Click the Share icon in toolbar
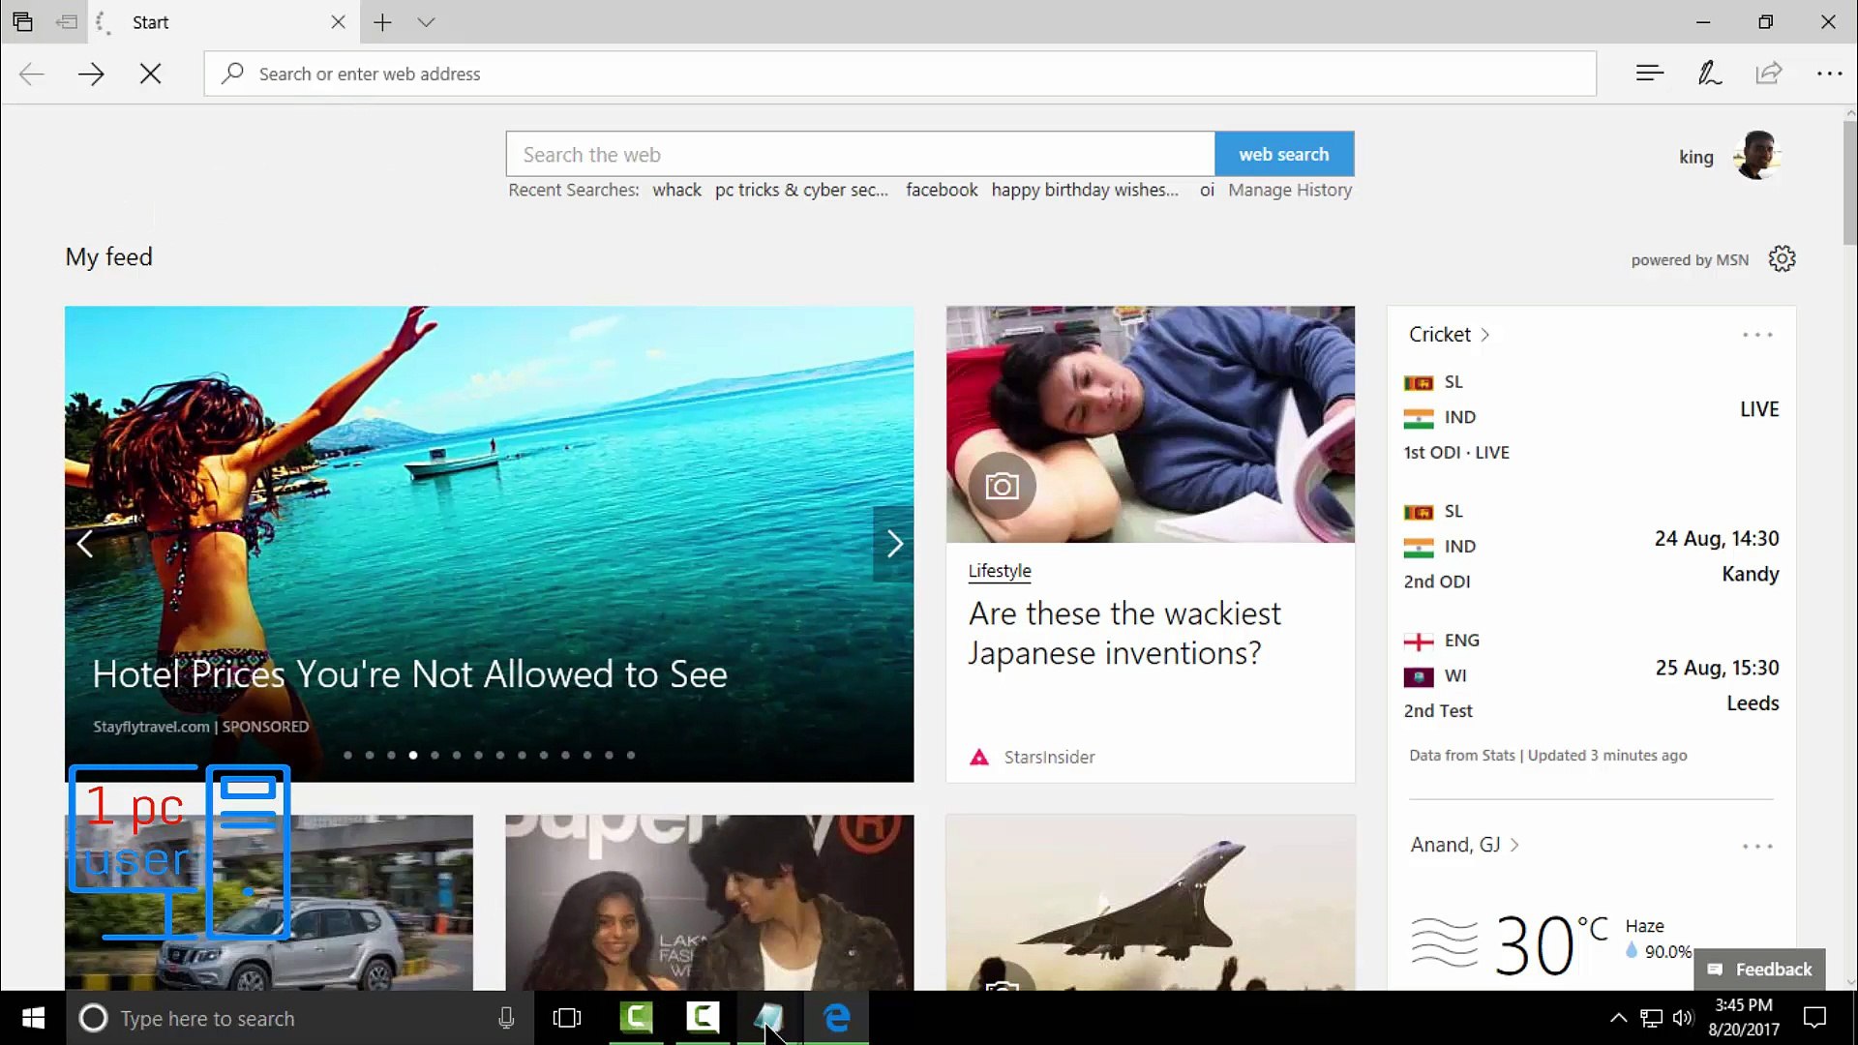 click(x=1768, y=74)
